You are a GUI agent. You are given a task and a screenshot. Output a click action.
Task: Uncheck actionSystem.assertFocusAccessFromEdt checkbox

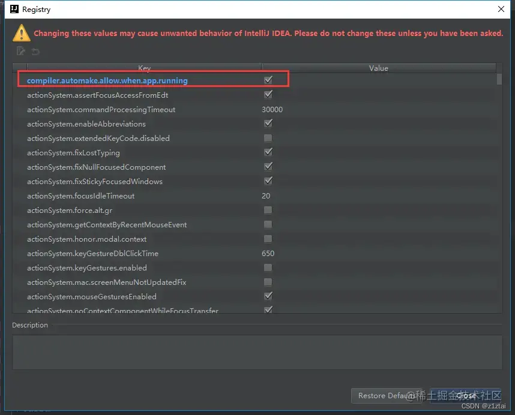[x=268, y=95]
